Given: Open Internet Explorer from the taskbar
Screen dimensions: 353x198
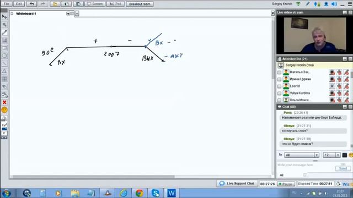Looking at the screenshot, I should click(x=124, y=193).
